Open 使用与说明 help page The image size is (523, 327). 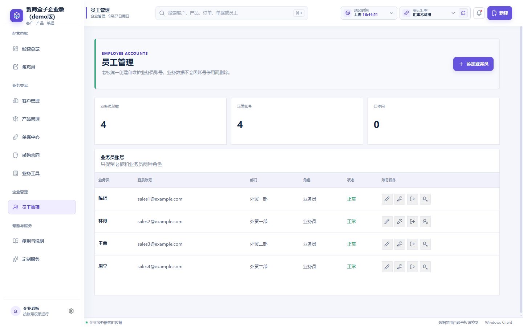[x=42, y=241]
